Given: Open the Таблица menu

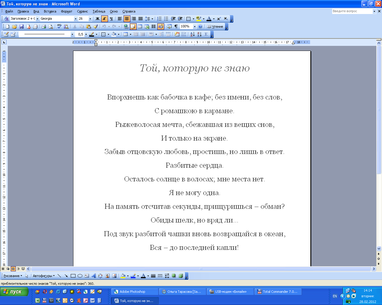Looking at the screenshot, I should 99,11.
